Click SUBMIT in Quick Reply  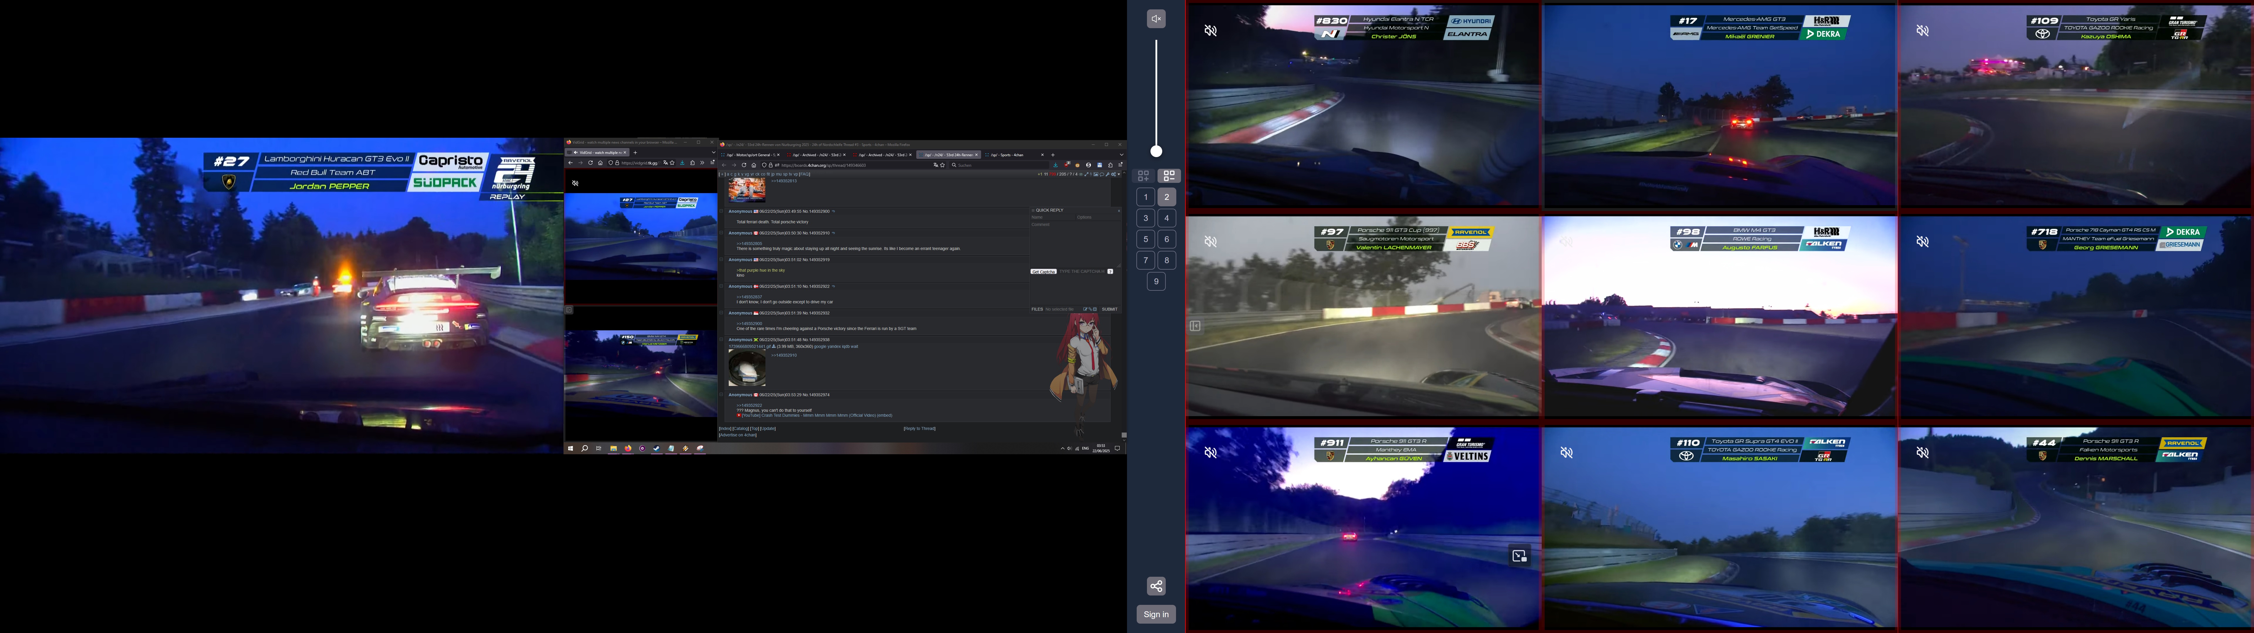[1109, 309]
